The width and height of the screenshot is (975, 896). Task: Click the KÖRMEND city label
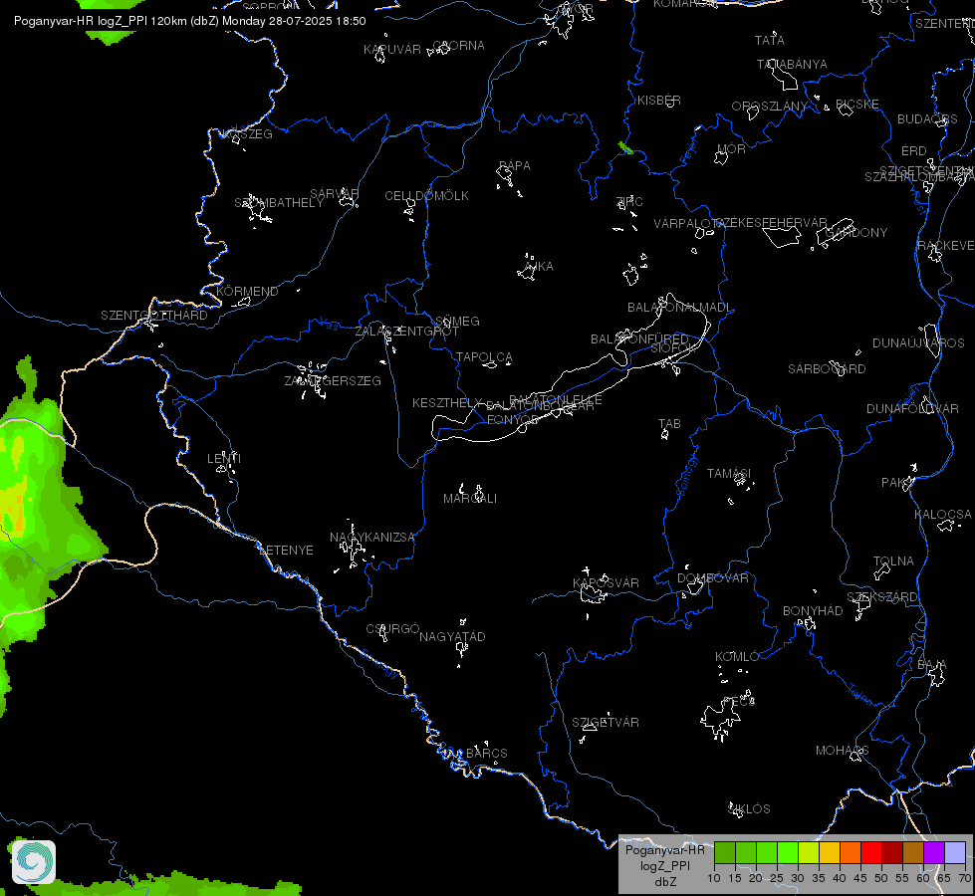pos(247,291)
